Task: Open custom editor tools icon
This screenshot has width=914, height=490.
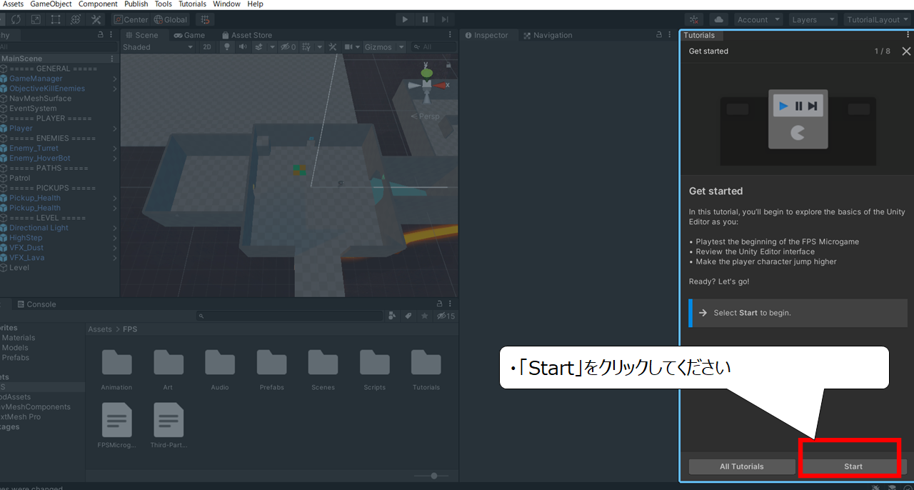Action: pyautogui.click(x=96, y=19)
